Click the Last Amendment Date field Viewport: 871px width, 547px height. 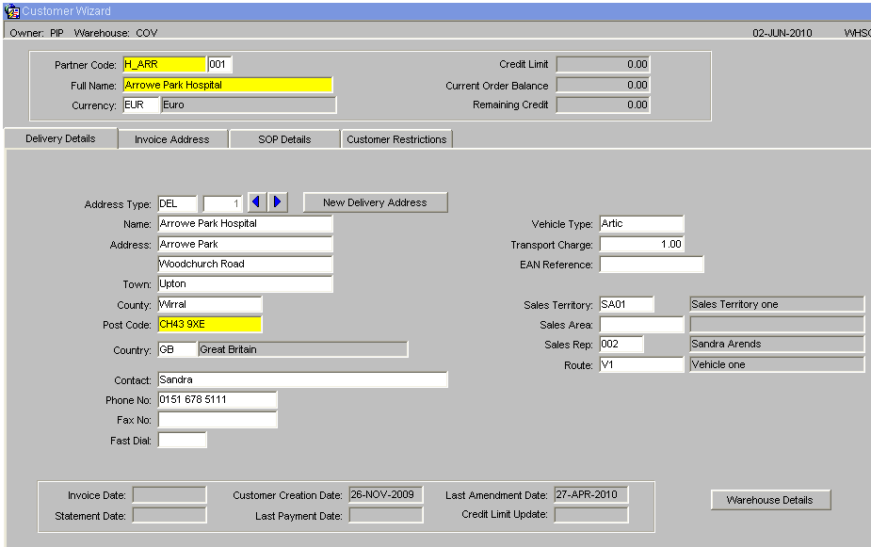(x=591, y=495)
